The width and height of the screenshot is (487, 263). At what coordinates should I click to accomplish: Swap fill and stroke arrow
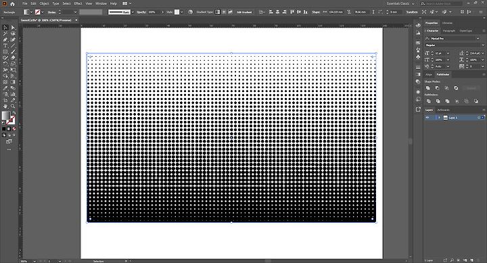pyautogui.click(x=14, y=113)
